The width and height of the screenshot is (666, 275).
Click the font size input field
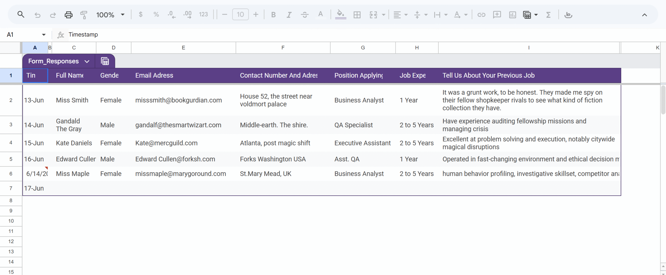(x=240, y=15)
